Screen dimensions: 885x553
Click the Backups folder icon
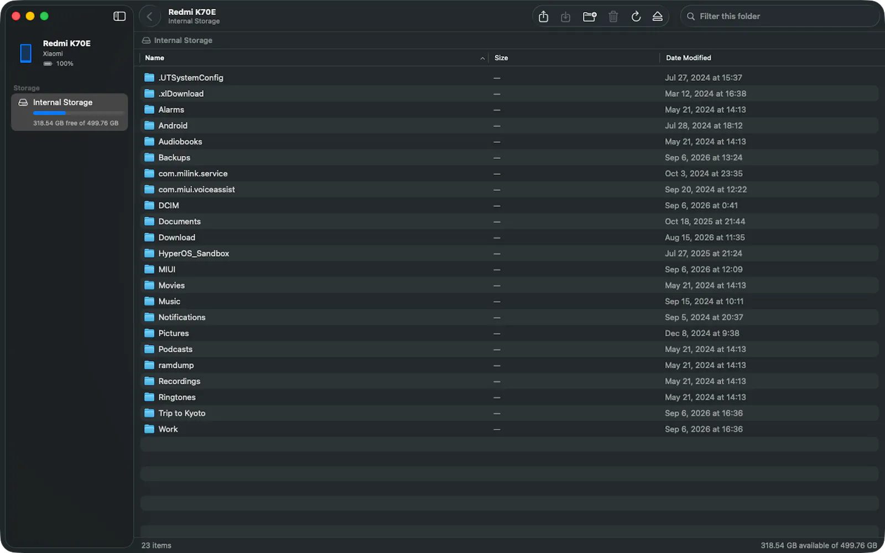[149, 158]
